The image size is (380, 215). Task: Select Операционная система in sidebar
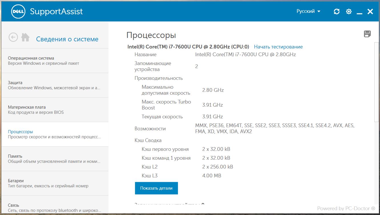[x=55, y=60]
